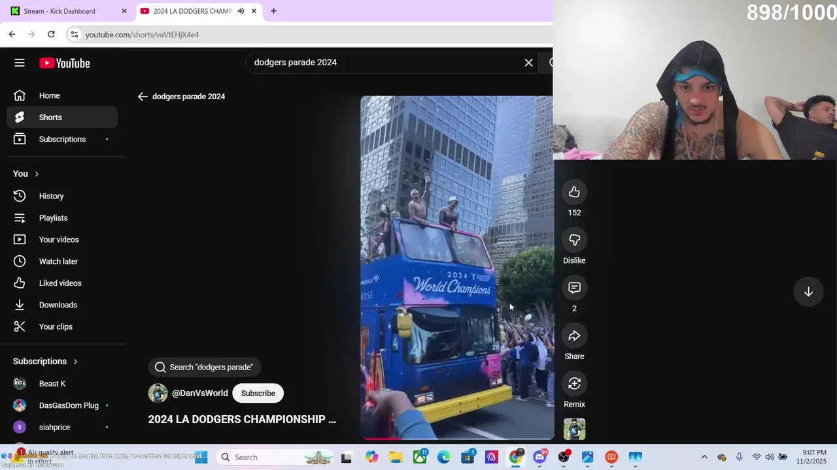This screenshot has width=837, height=470.
Task: Open File Explorer from the taskbar
Action: point(396,457)
